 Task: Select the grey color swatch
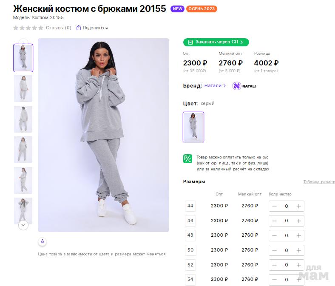coord(193,127)
